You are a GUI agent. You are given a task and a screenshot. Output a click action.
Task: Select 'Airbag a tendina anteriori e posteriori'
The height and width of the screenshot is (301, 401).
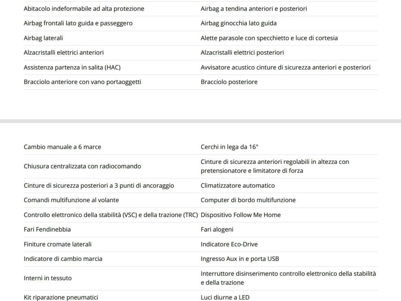[254, 9]
